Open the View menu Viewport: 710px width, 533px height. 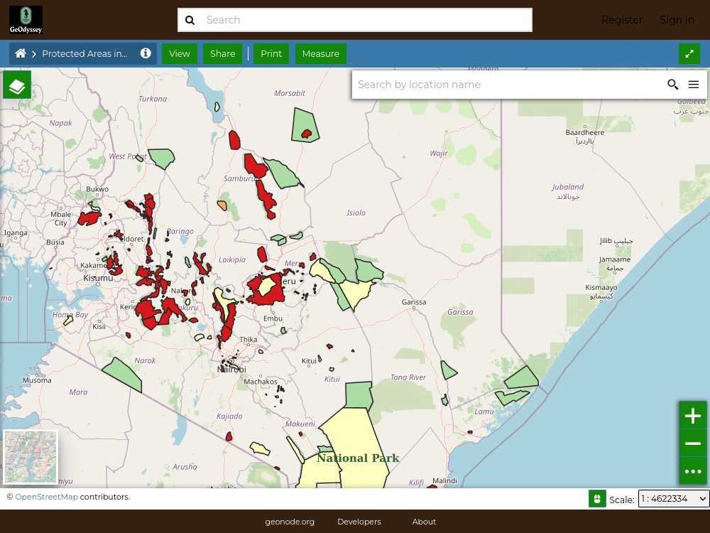180,53
